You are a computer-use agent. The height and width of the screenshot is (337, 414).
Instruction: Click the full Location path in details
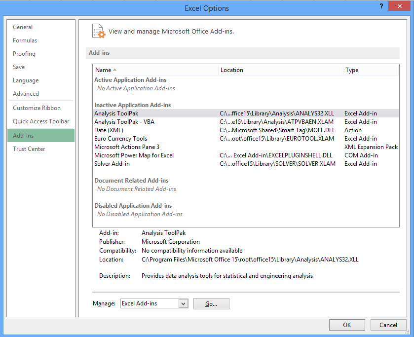(250, 260)
